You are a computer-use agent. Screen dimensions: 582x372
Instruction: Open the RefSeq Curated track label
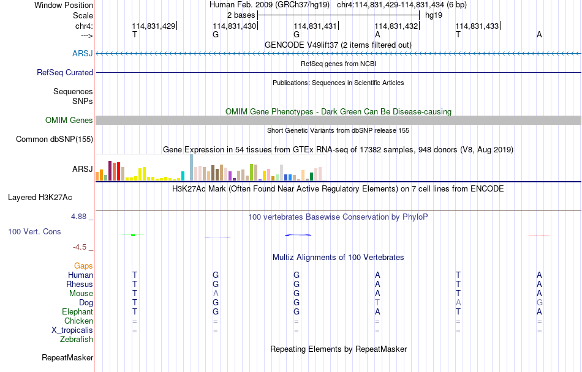65,73
